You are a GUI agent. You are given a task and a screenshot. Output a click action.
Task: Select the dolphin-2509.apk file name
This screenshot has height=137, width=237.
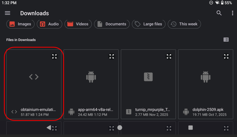tap(208, 109)
